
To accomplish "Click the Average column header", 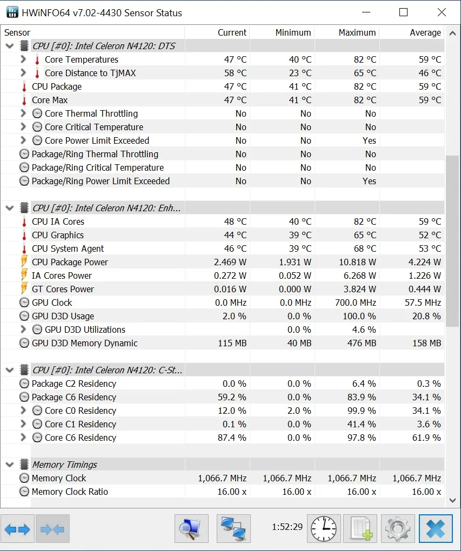I will coord(425,32).
